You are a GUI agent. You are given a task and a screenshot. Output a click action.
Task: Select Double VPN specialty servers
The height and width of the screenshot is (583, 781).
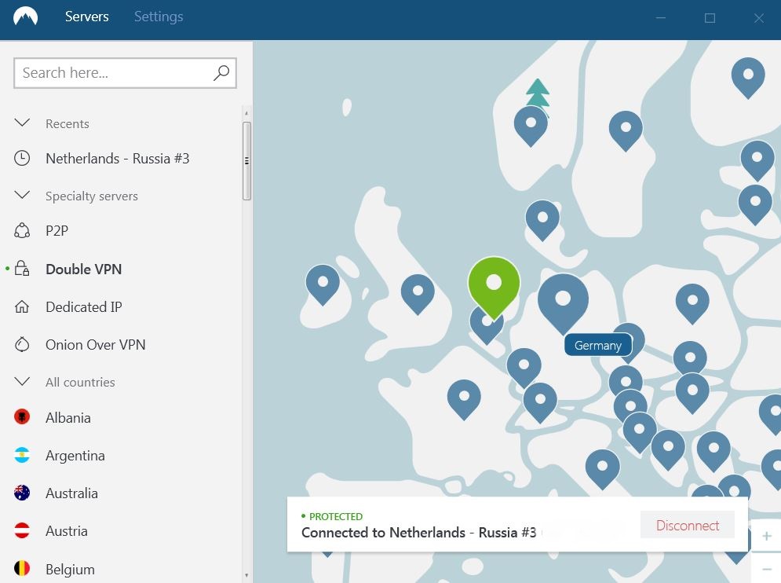[84, 269]
